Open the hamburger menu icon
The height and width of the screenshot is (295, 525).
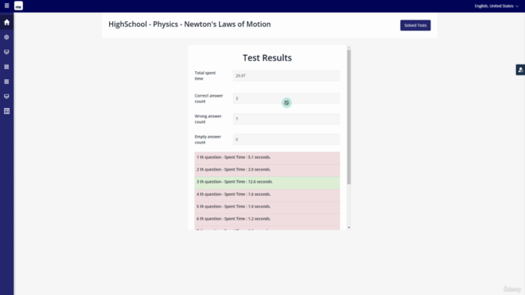[7, 6]
